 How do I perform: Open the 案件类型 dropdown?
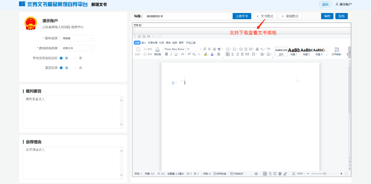[77, 38]
